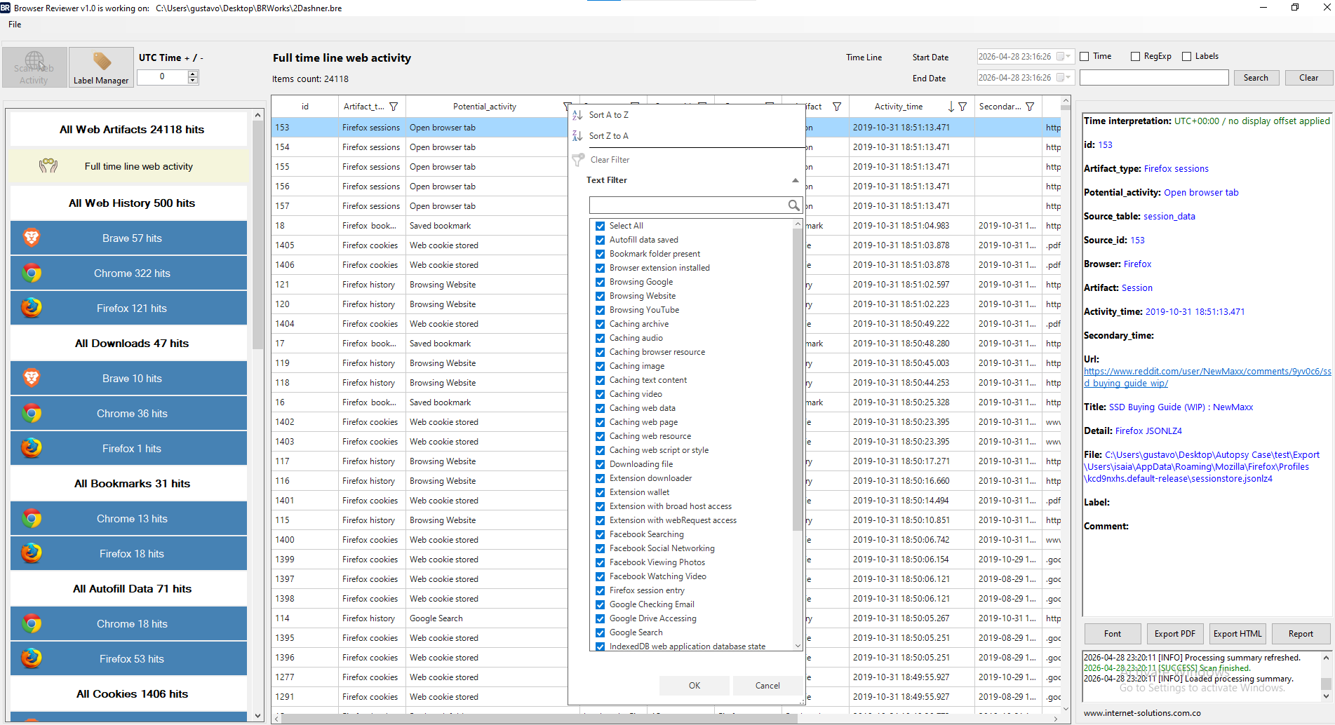
Task: Choose Sort Z to A
Action: [x=609, y=136]
